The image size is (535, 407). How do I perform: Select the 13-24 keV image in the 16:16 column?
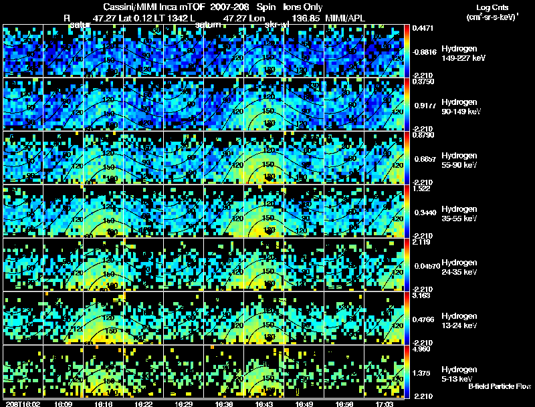103,318
